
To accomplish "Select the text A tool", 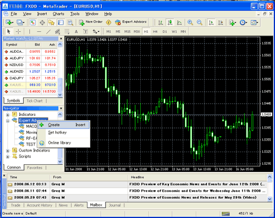I will coord(76,32).
